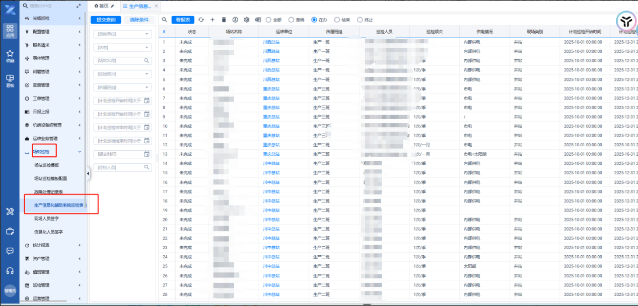
Task: Click the trash can delete icon
Action: pos(224,20)
